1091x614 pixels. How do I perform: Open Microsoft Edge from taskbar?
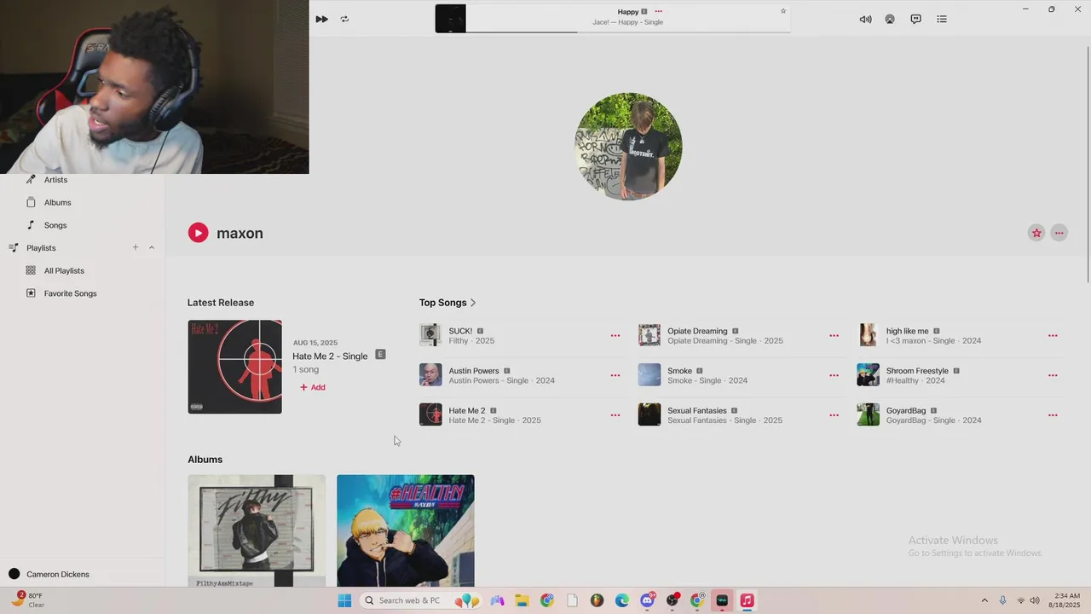[622, 600]
